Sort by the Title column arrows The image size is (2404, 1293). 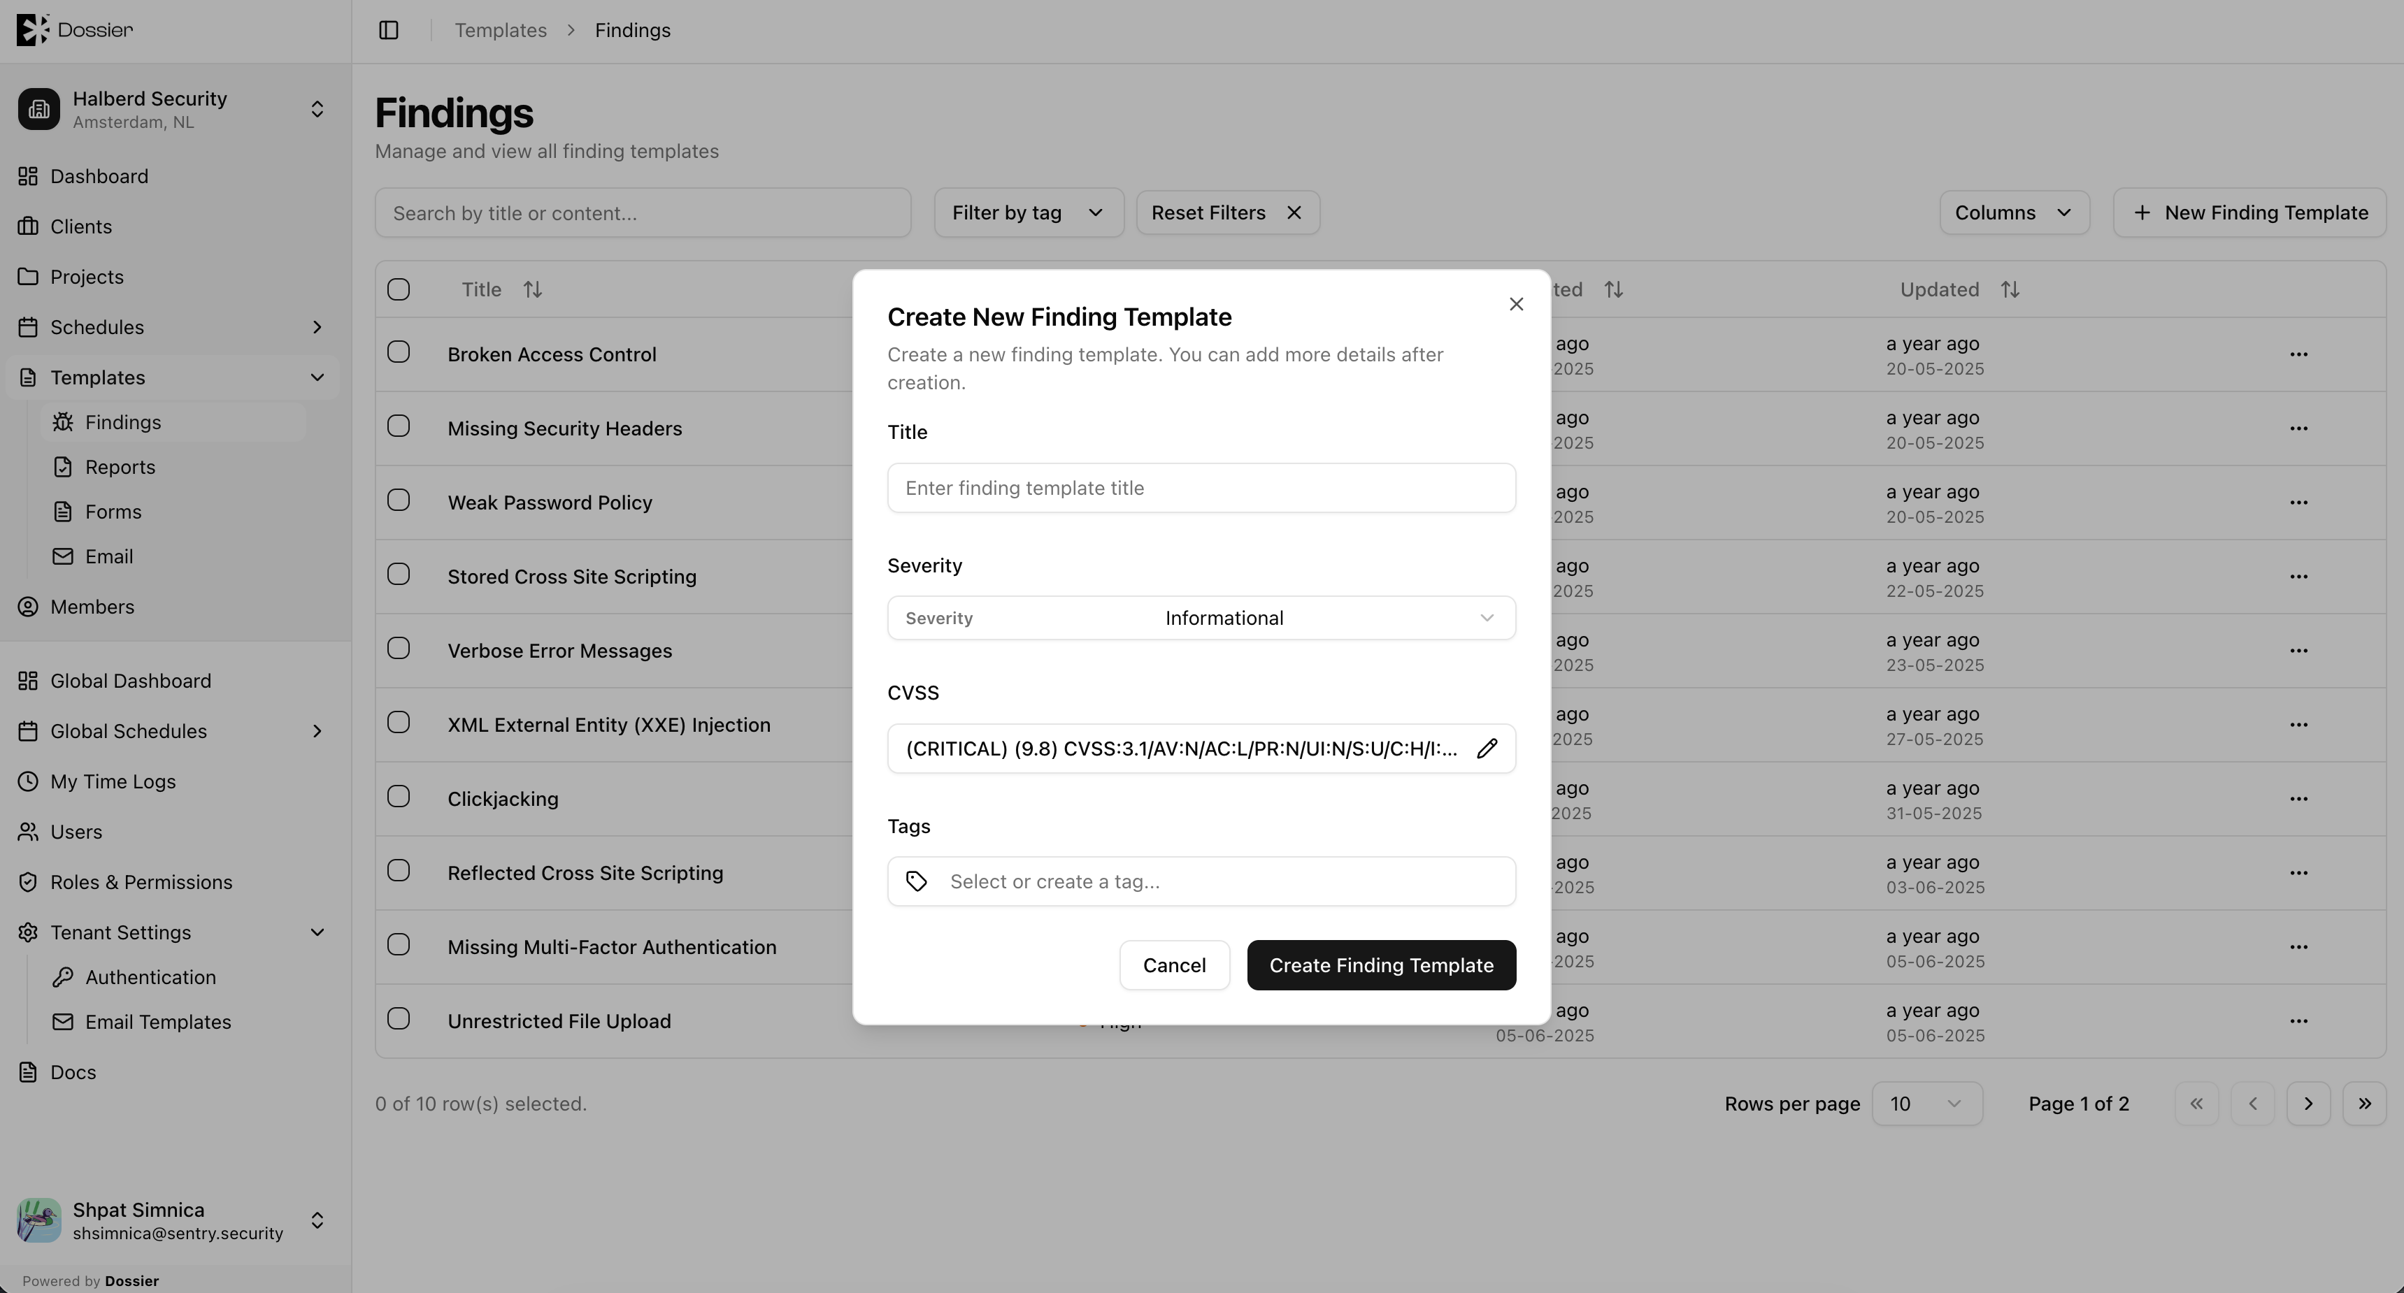pos(532,290)
